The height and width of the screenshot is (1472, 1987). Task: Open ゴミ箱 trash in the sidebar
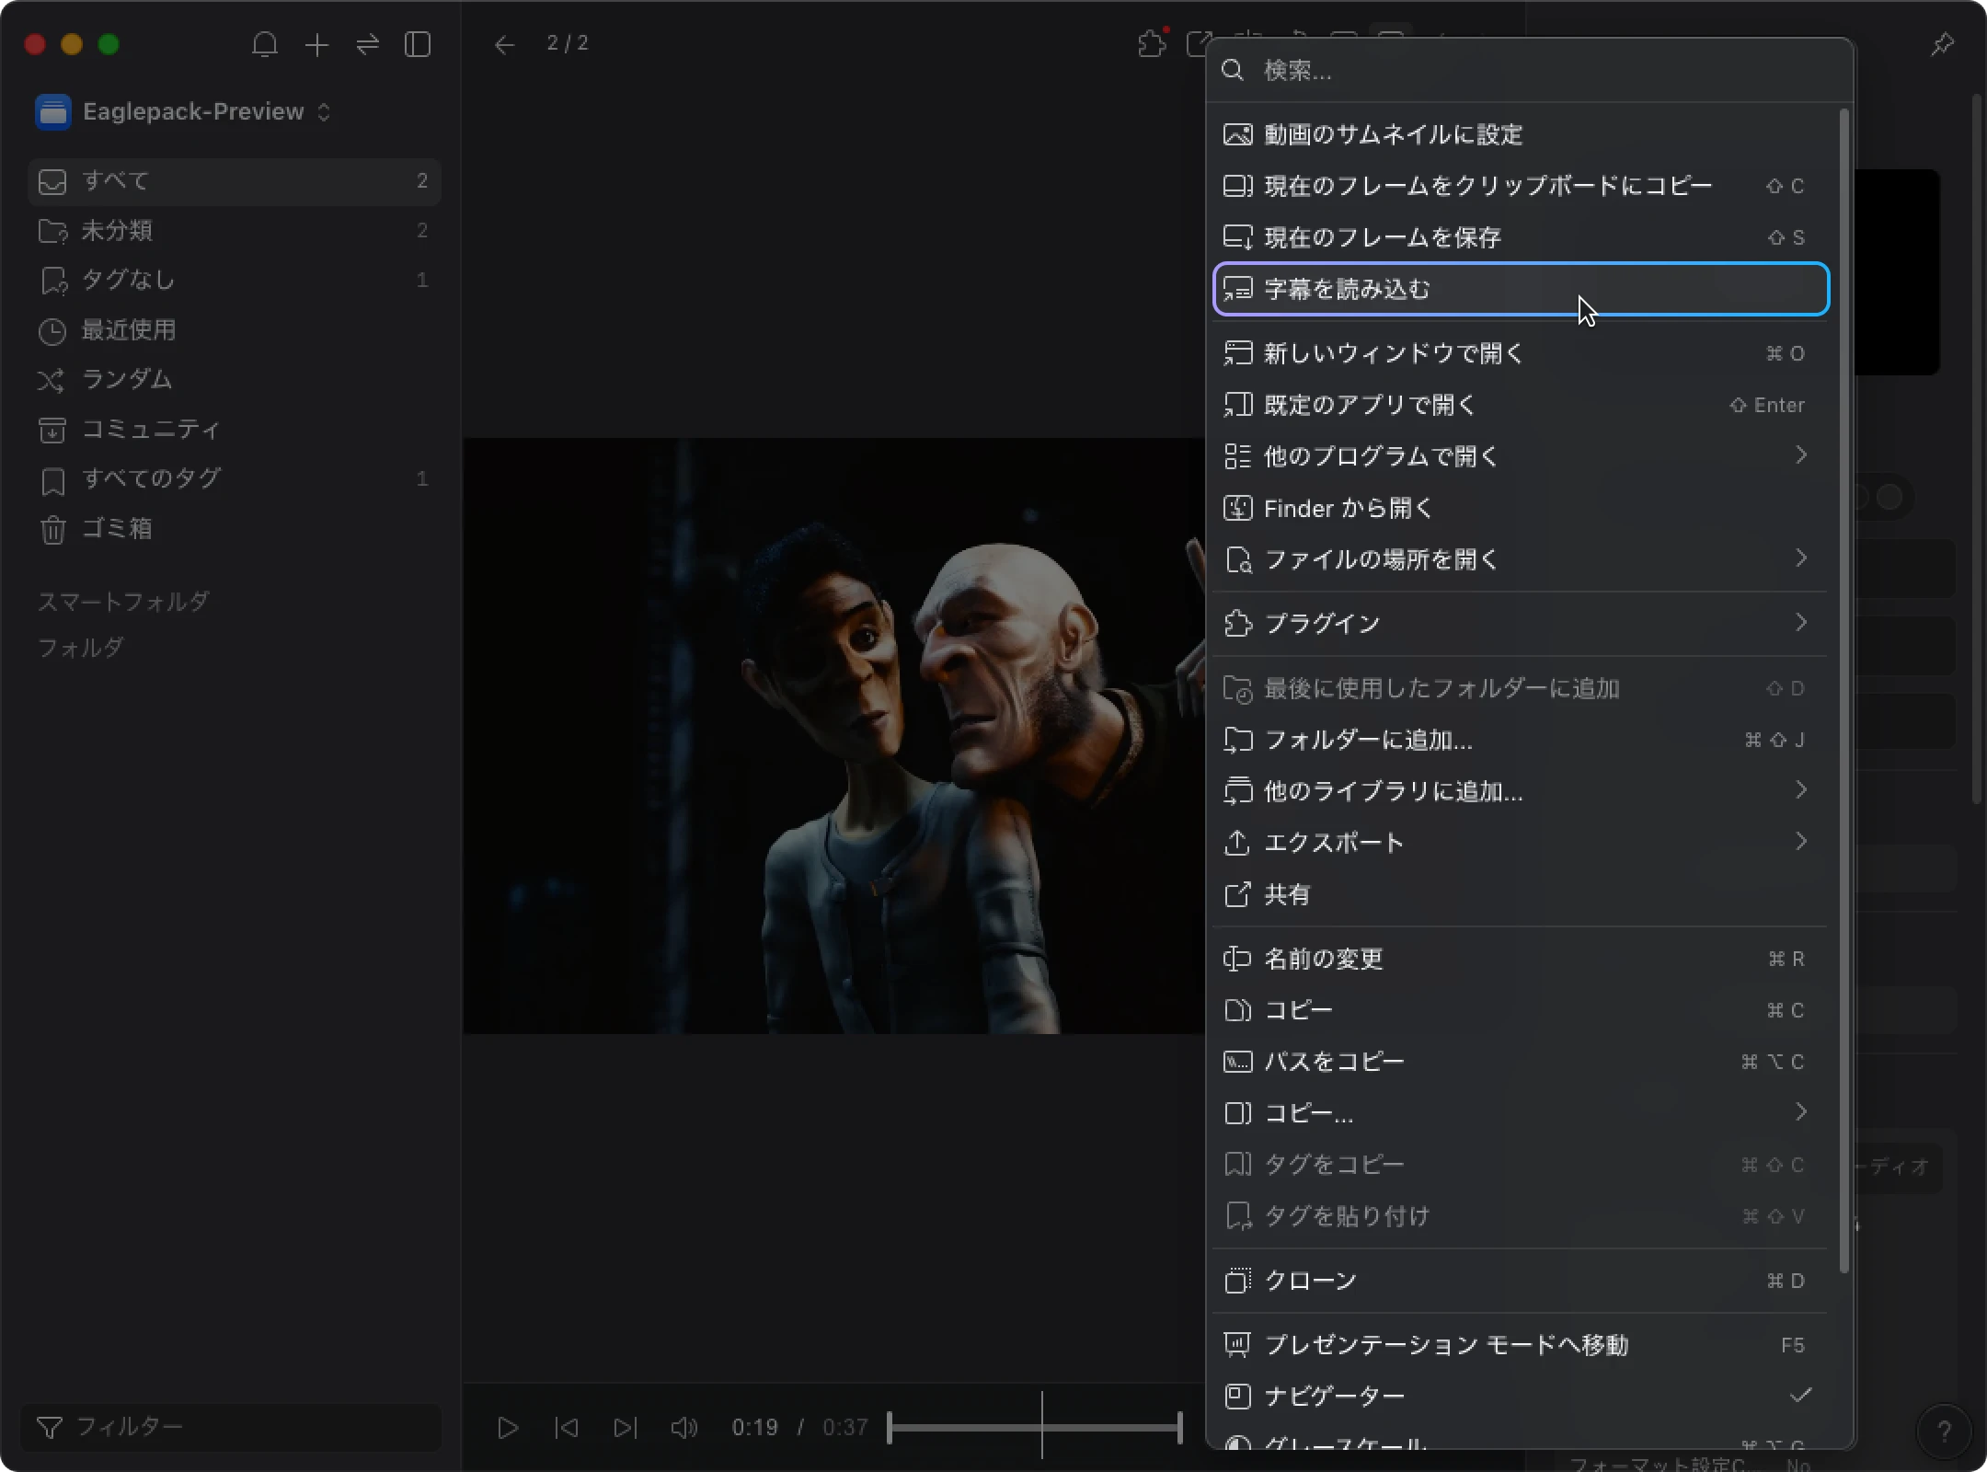click(235, 529)
